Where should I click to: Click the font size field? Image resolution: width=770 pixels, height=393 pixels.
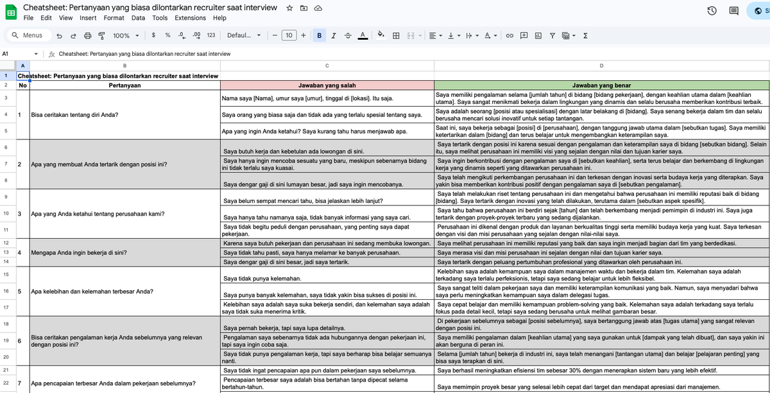(289, 36)
